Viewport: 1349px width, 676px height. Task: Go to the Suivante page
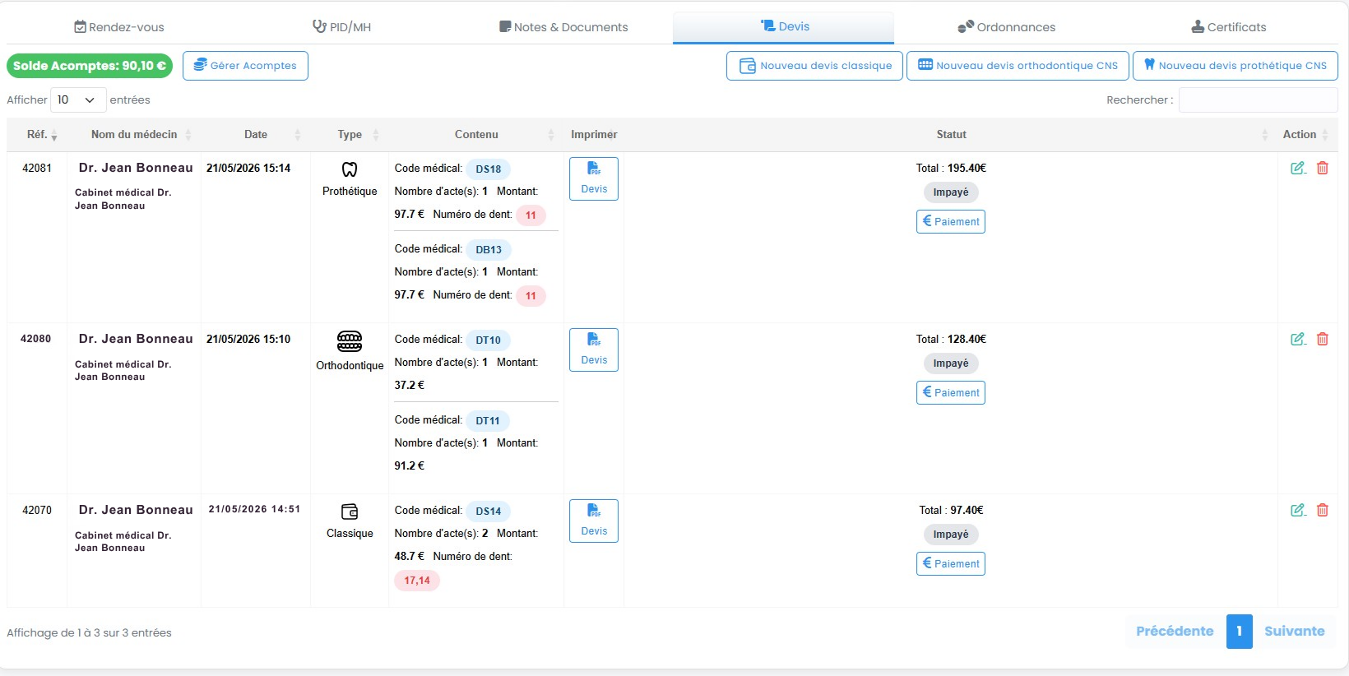[1295, 632]
